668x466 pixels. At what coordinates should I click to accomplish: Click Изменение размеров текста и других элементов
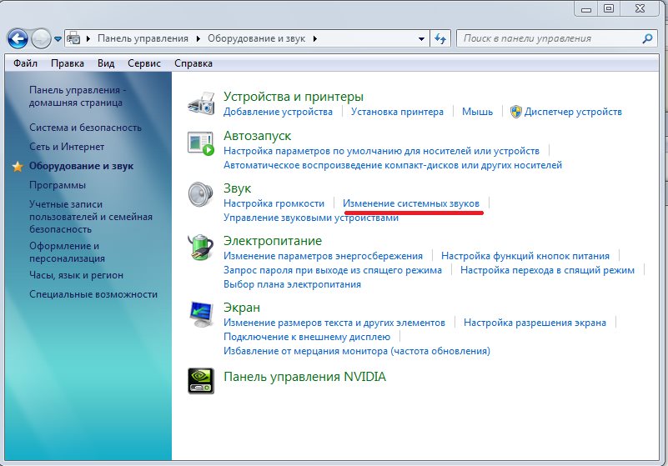[334, 323]
